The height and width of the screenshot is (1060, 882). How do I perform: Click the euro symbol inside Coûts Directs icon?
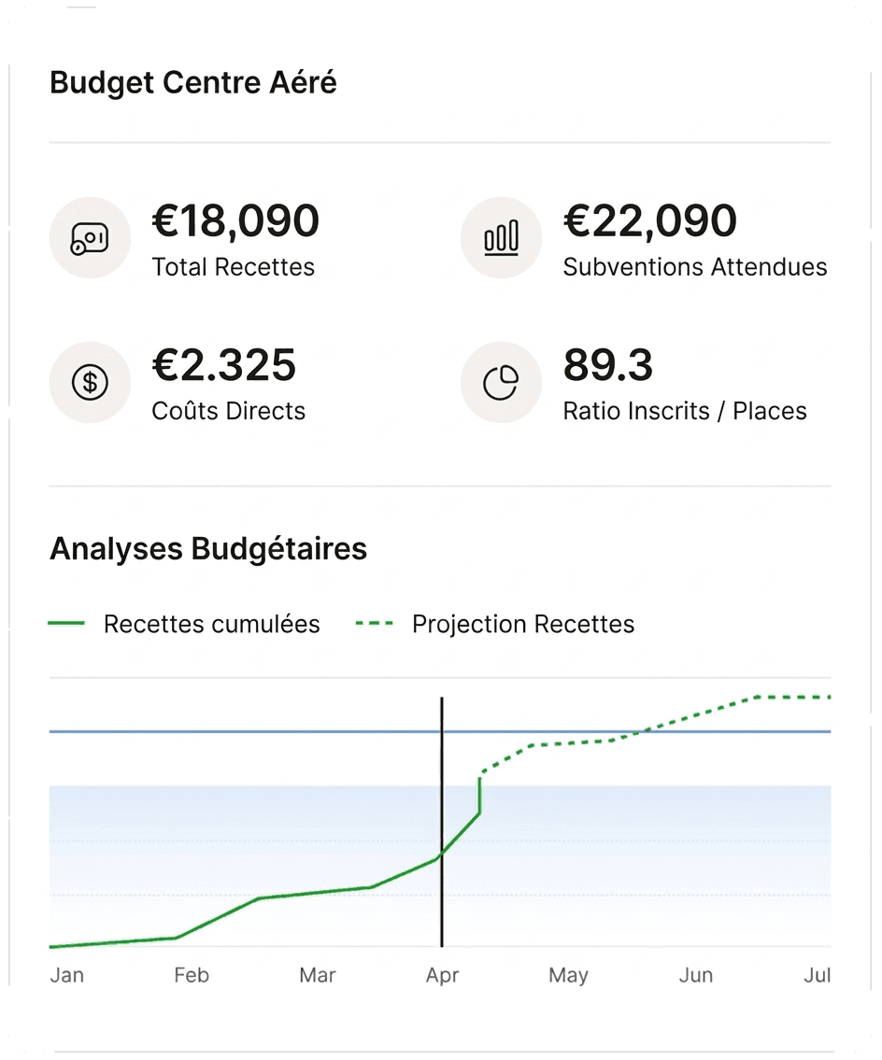(90, 382)
